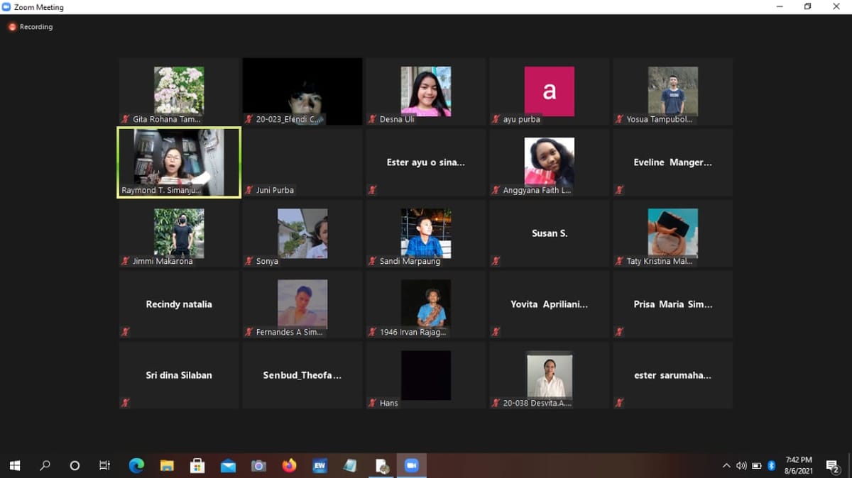Screen dimensions: 852x478
Task: Click the muted mic icon next to Sonya
Action: coord(248,261)
